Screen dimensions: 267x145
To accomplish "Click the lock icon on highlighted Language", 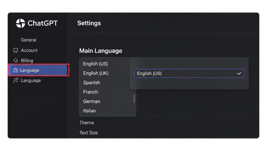I will pos(16,70).
